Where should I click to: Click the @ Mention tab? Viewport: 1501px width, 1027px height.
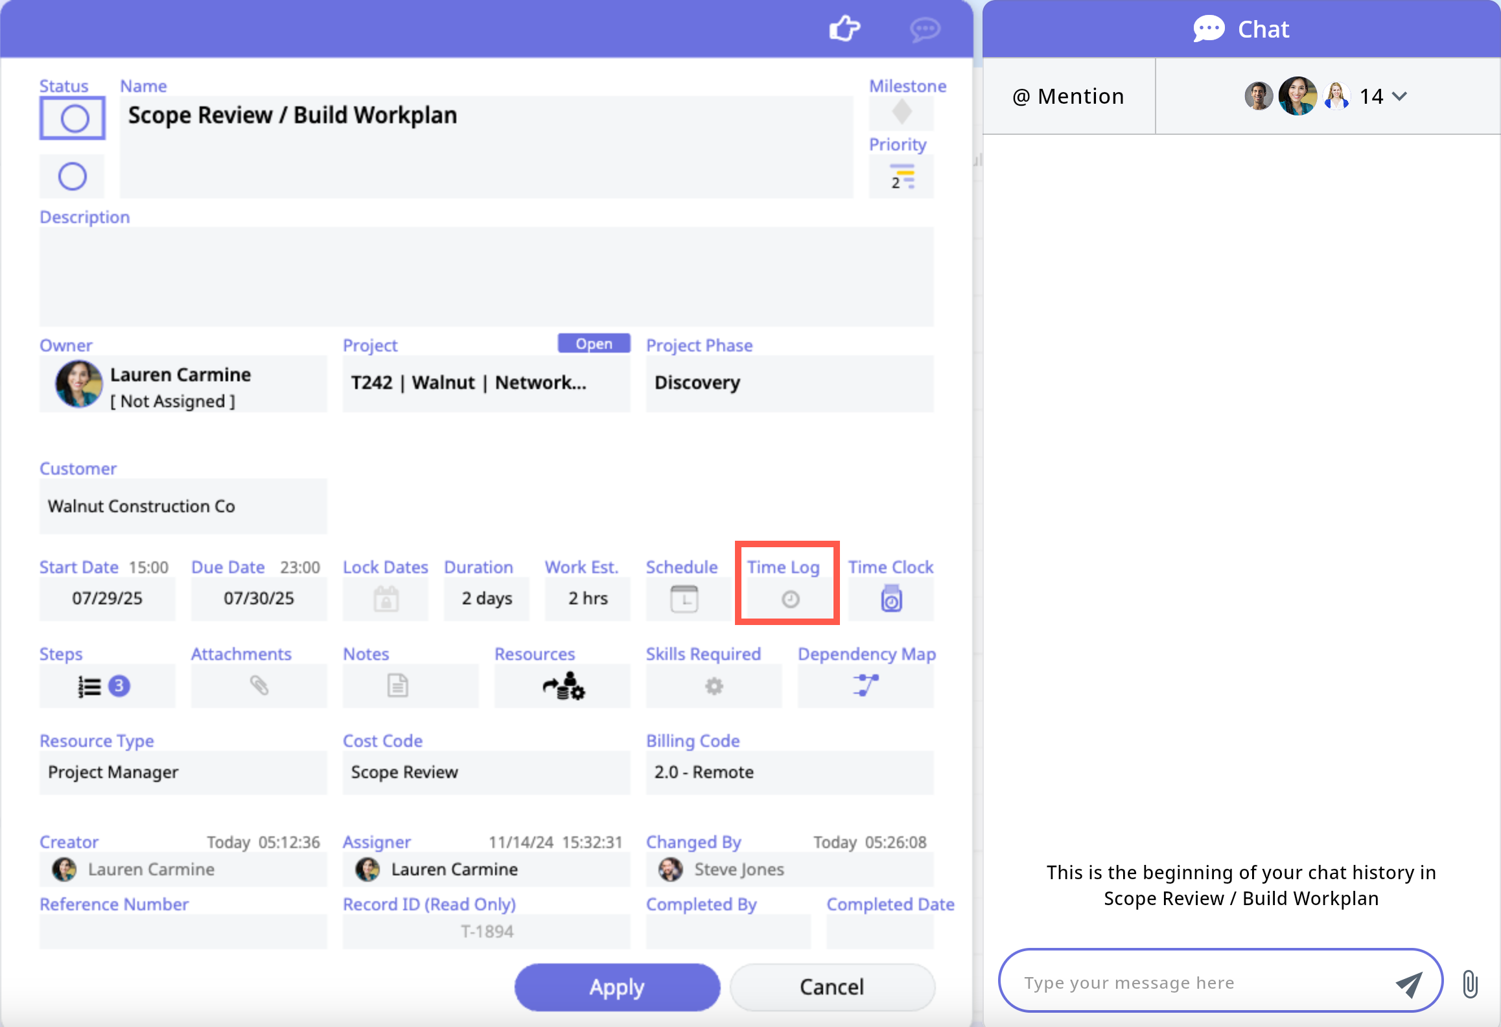(x=1068, y=97)
